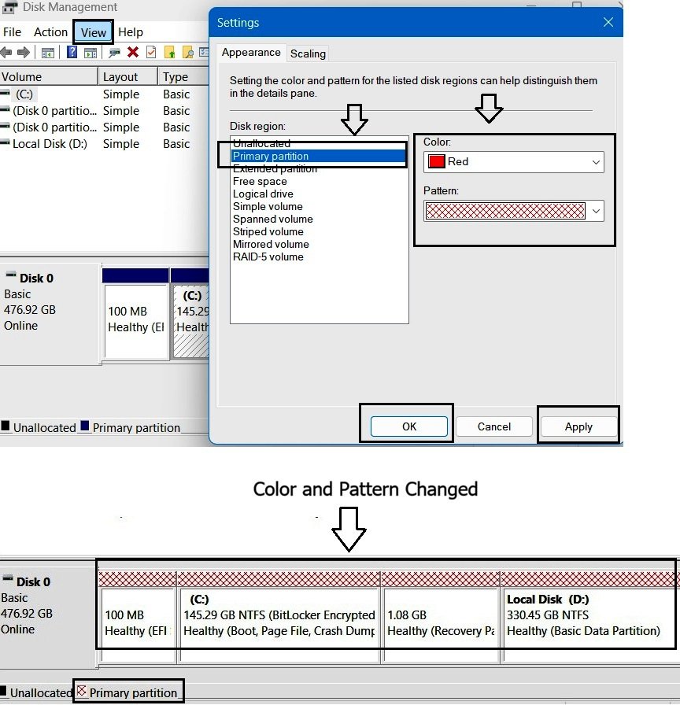Click the Open folder-with-green-arrow toolbar icon

[x=169, y=52]
